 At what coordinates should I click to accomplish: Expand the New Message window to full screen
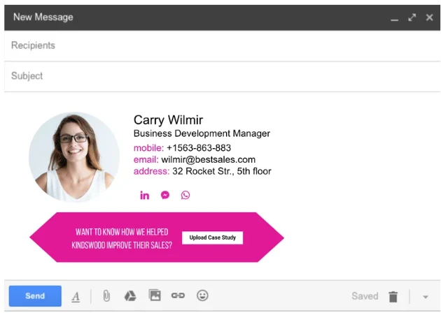(412, 17)
